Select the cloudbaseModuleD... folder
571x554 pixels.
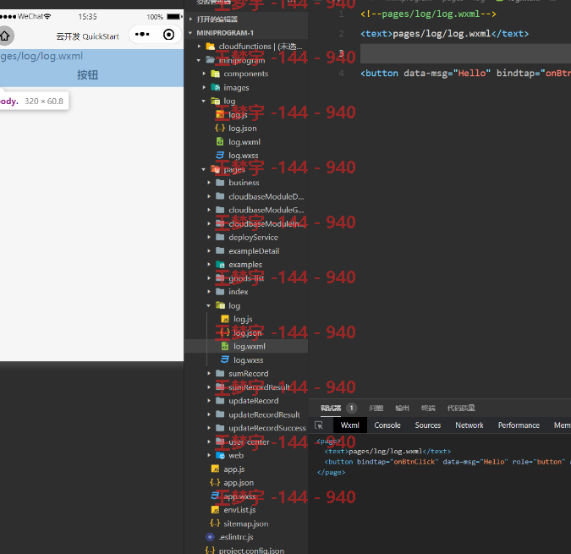pos(266,196)
